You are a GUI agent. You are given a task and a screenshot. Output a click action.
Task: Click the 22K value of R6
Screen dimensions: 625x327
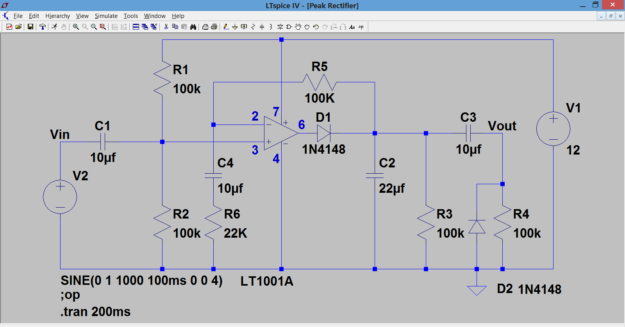236,233
